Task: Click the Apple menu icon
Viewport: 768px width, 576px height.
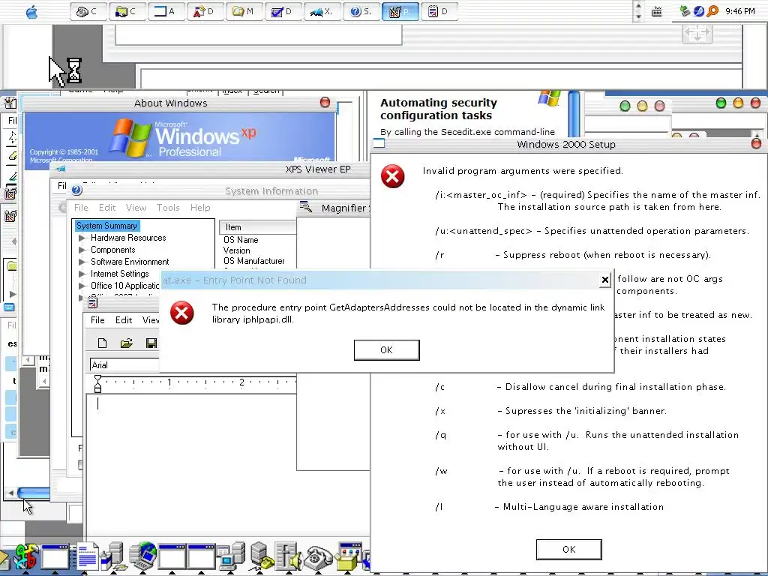Action: coord(31,12)
